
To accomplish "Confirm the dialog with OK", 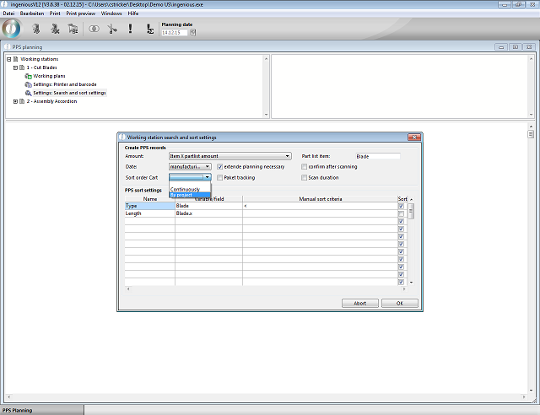I will click(399, 303).
